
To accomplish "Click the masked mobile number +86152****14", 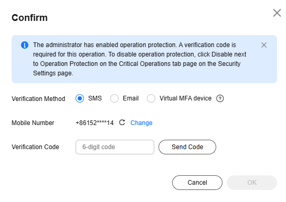I will [x=94, y=123].
